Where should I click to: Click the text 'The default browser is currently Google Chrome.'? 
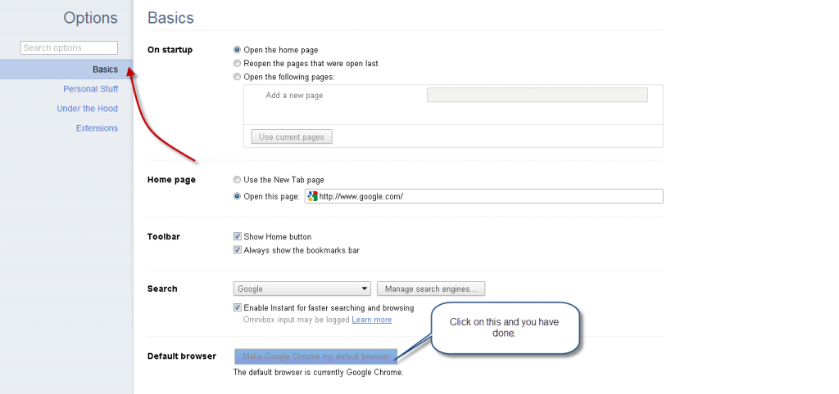click(x=319, y=372)
